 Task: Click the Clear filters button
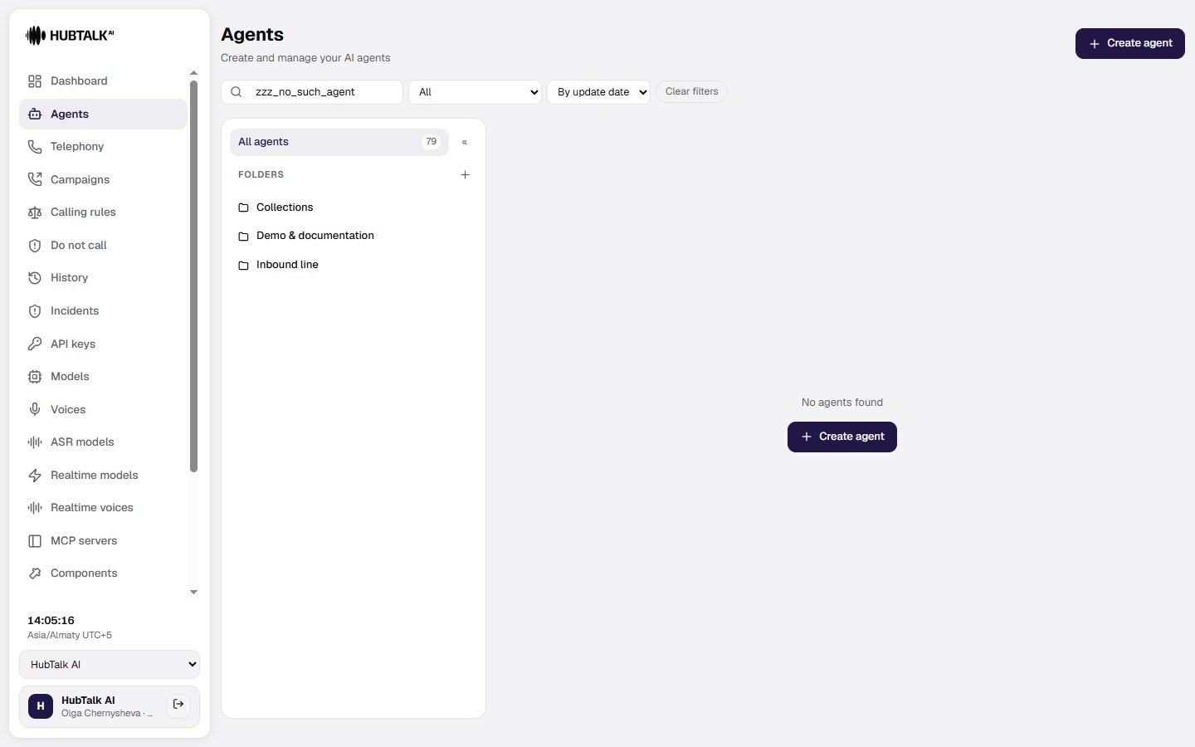click(x=691, y=91)
